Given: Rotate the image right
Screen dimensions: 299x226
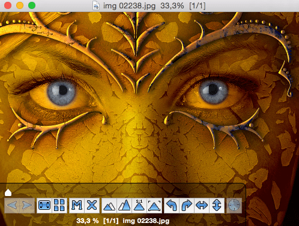Looking at the screenshot, I should click(x=187, y=205).
